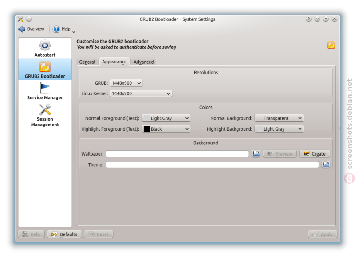Viewport: 355px width, 257px height.
Task: Select the GRUB2 Bootloader module icon
Action: coord(45,67)
